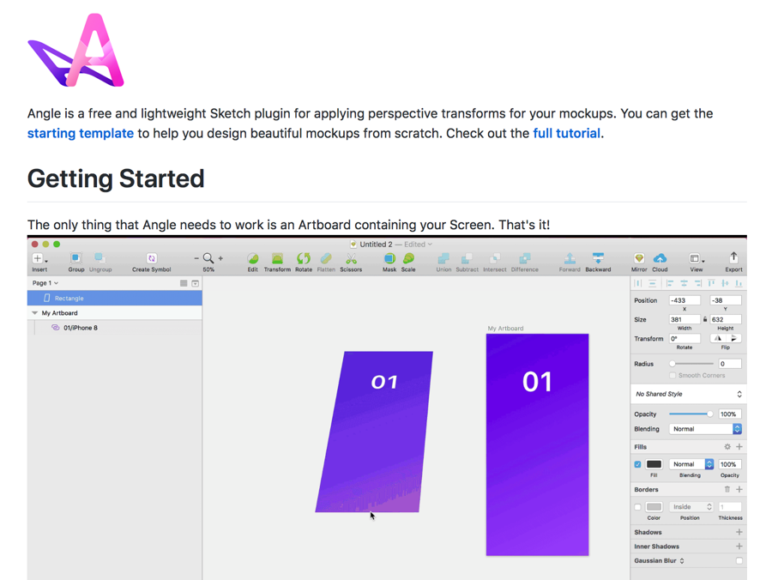
Task: Align layers to bottom edge
Action: 739,283
